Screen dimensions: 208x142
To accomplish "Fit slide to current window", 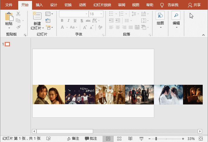I will 201,138.
